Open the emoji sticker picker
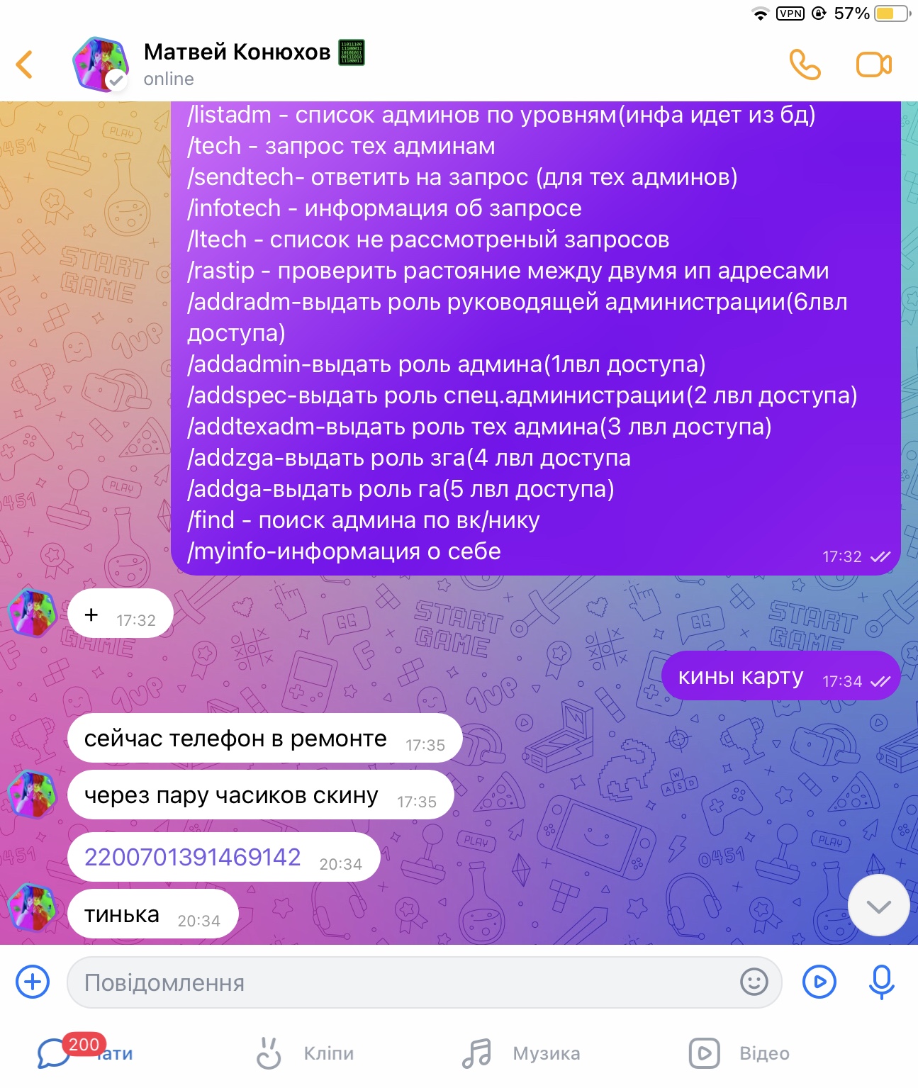This screenshot has width=918, height=1088. tap(754, 982)
